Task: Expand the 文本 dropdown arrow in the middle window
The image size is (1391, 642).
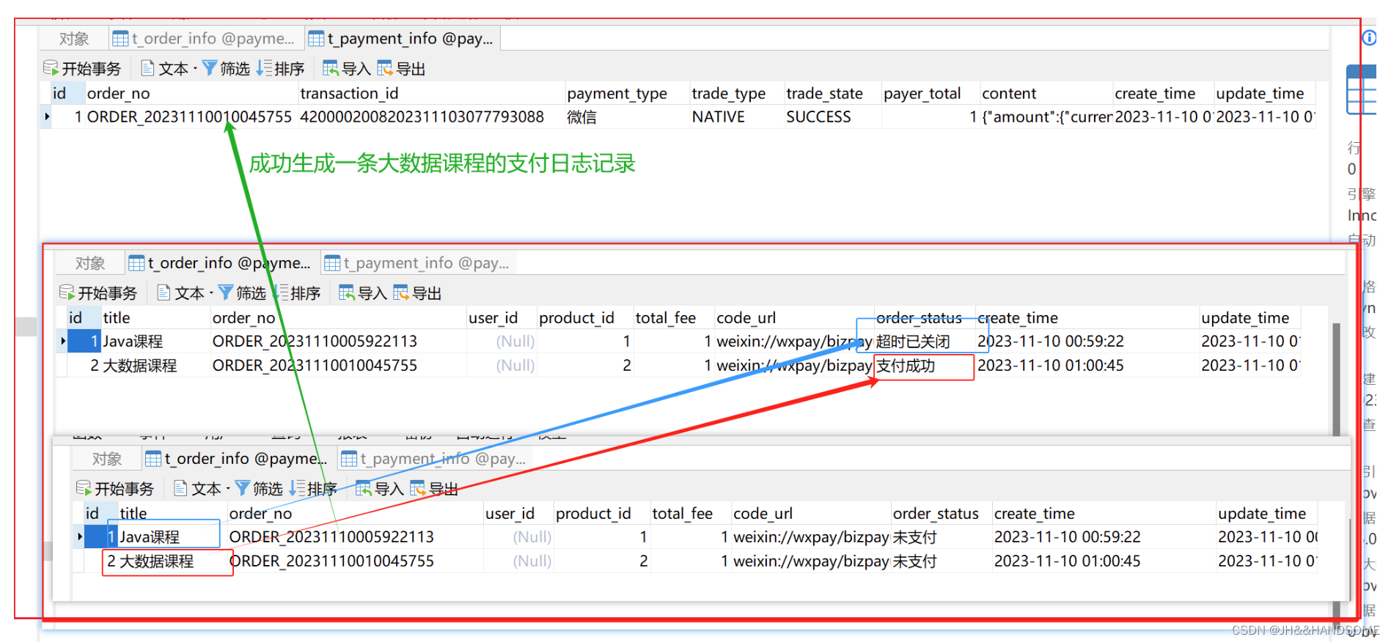Action: [211, 294]
